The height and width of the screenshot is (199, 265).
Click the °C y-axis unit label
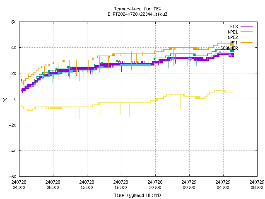coord(5,99)
